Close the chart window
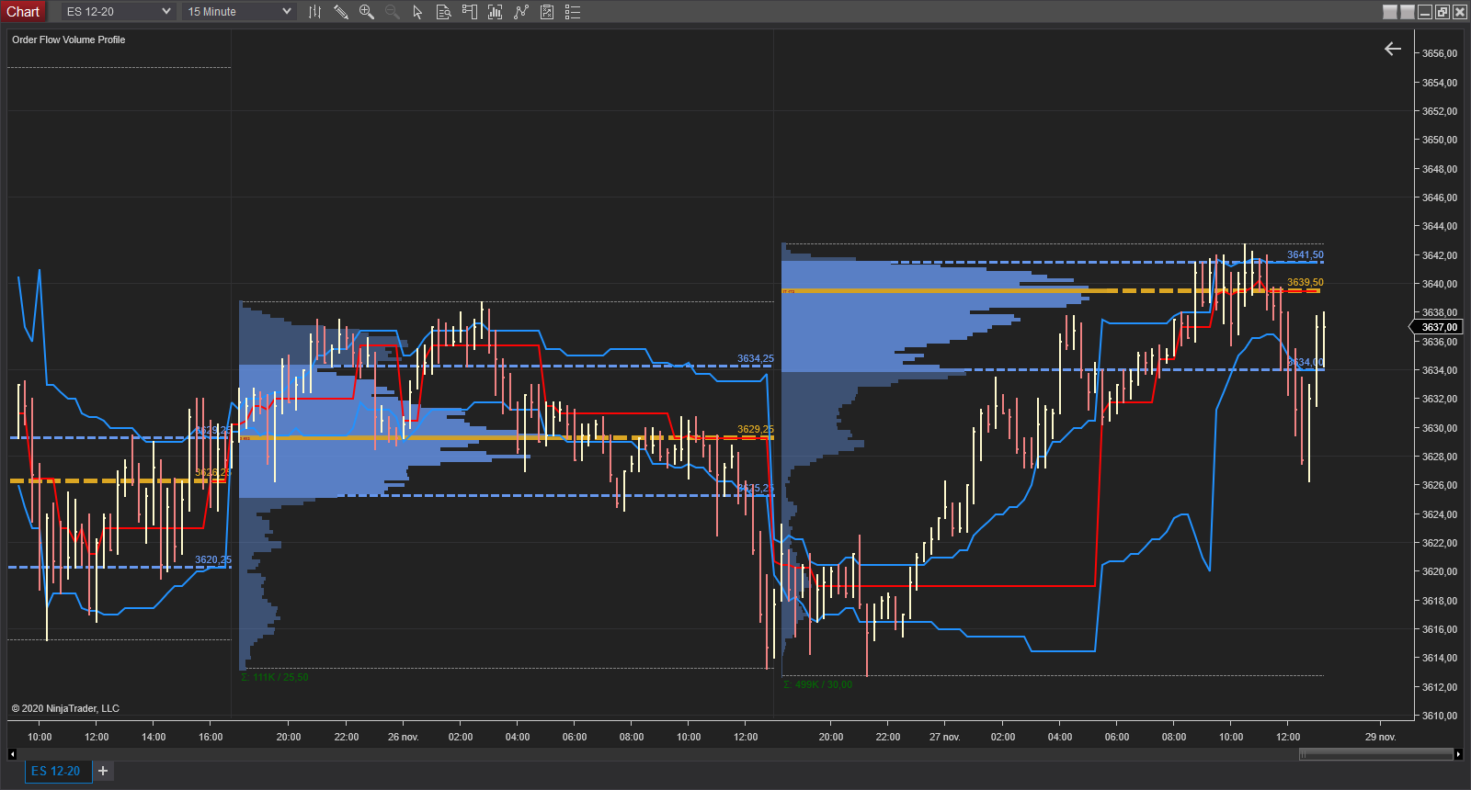The height and width of the screenshot is (790, 1471). [1459, 12]
